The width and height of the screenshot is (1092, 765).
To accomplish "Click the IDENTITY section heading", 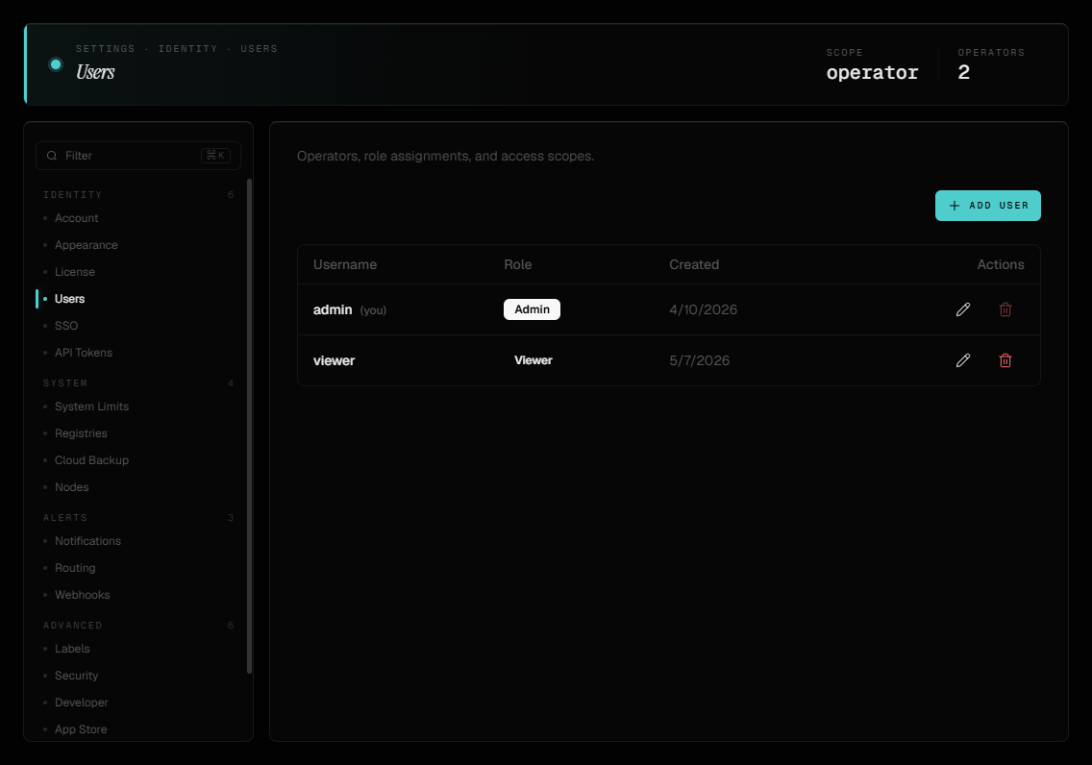I will (x=72, y=195).
